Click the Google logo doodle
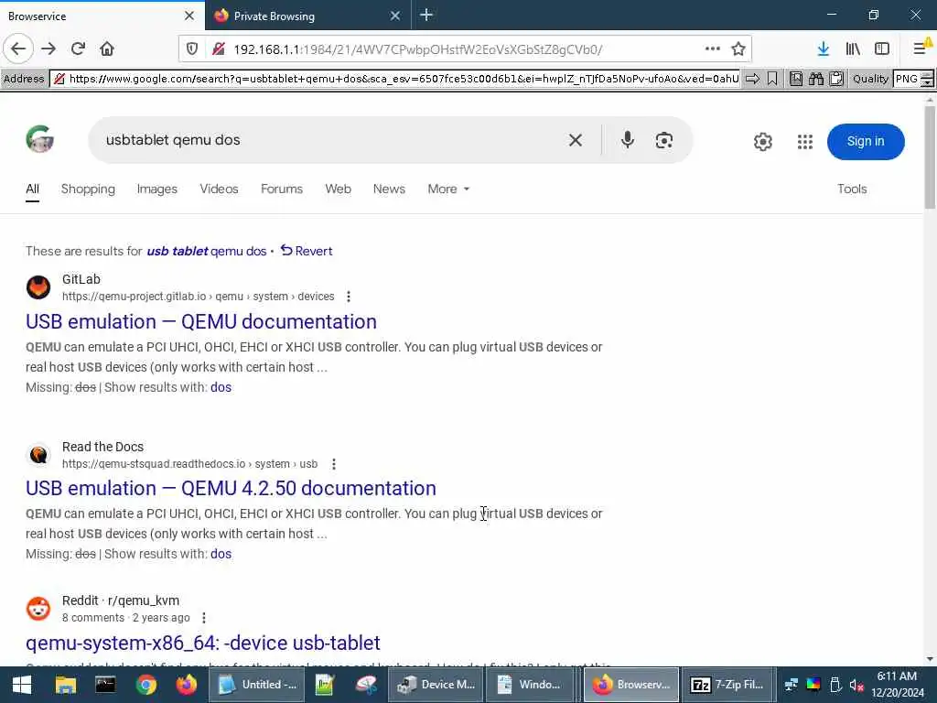937x703 pixels. pyautogui.click(x=40, y=139)
